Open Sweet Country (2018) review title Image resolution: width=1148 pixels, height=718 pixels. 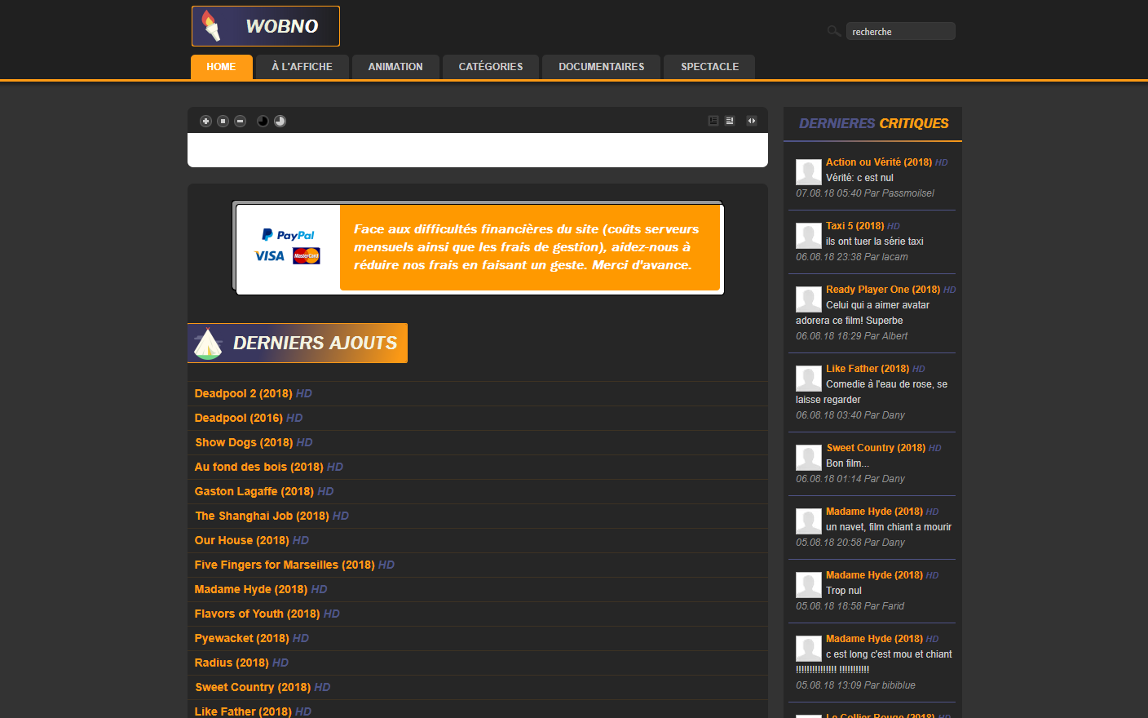coord(876,448)
